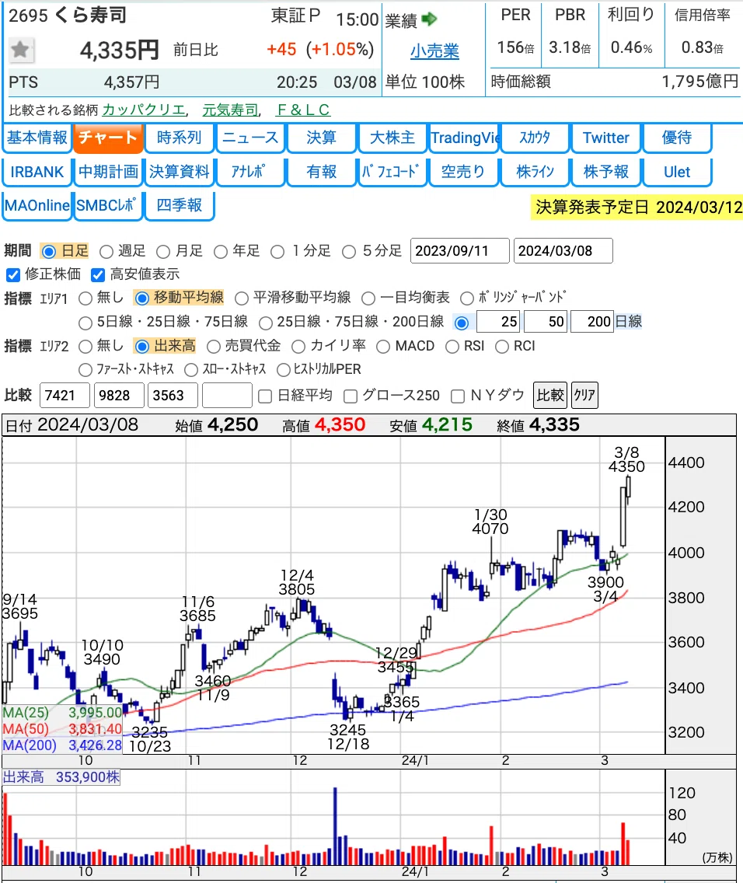This screenshot has width=743, height=883.
Task: Select ボリンジャーバンド radio button
Action: coord(467,298)
